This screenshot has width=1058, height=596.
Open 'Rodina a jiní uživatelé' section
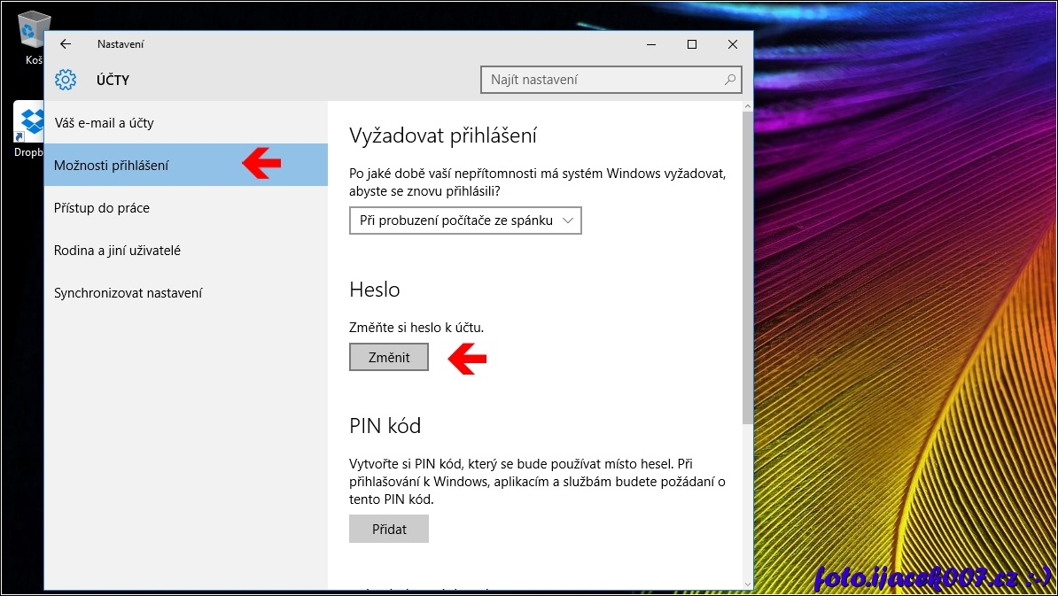pyautogui.click(x=117, y=251)
